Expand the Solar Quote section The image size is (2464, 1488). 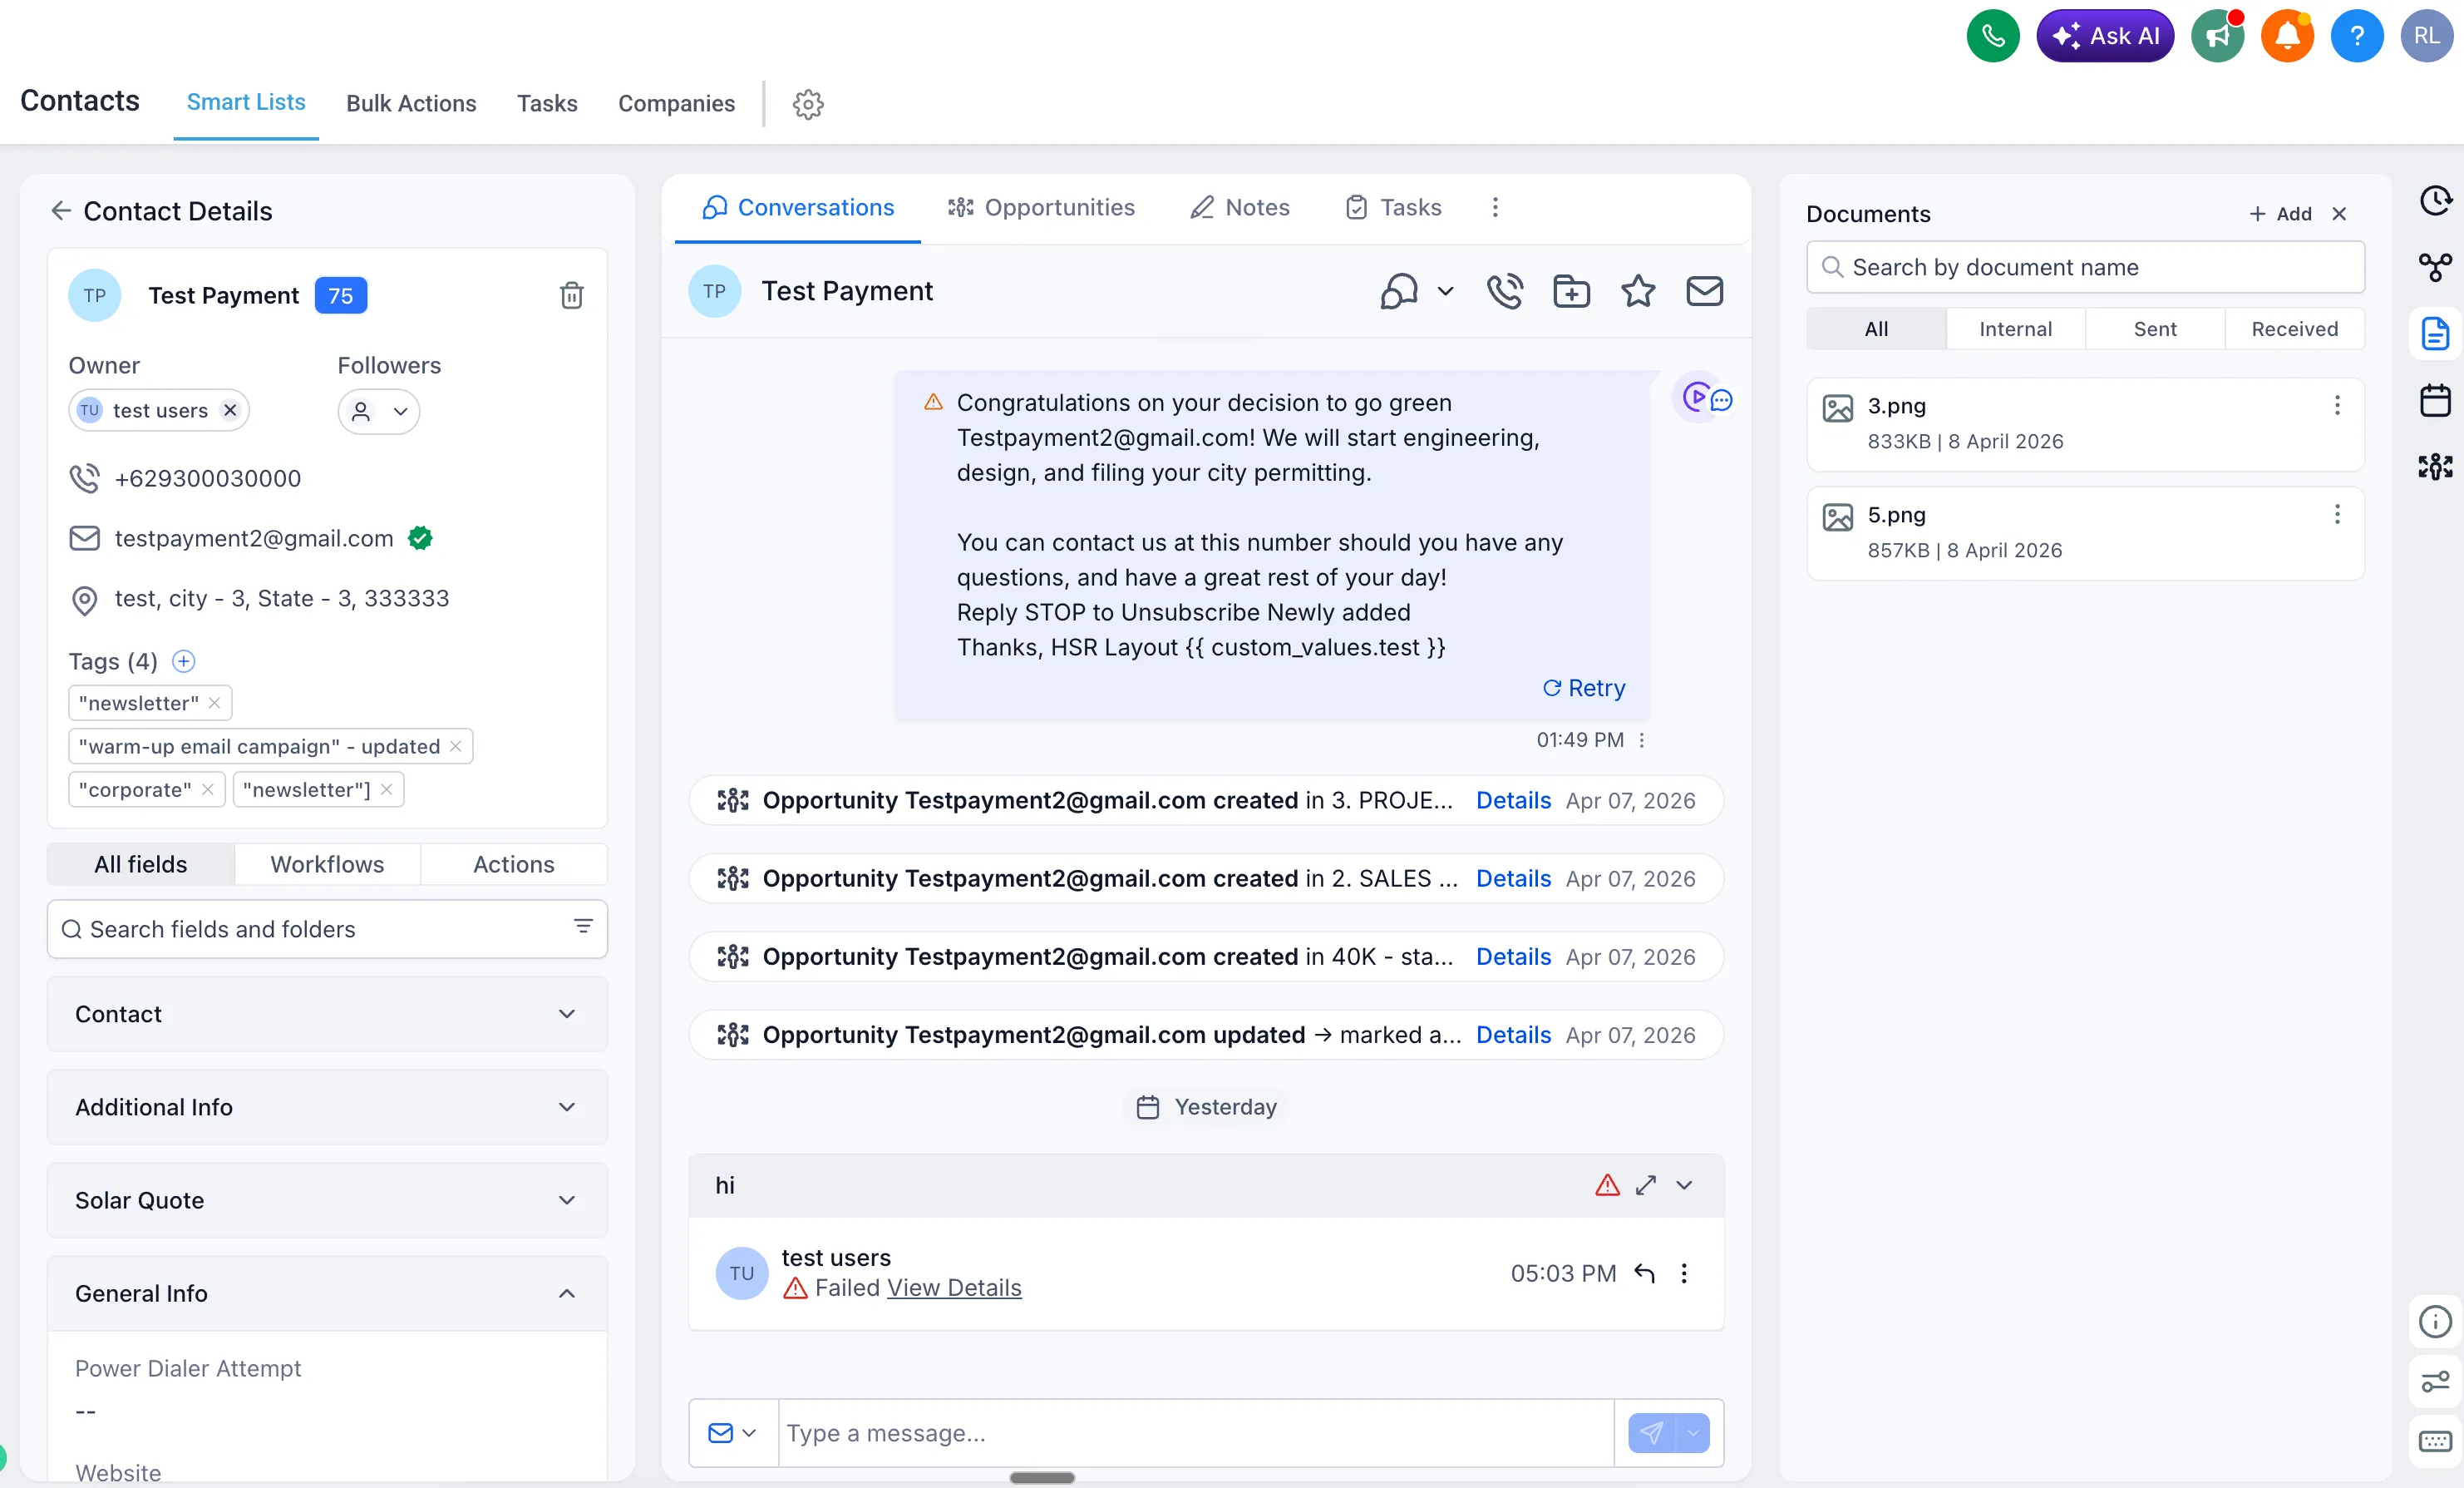[x=567, y=1200]
